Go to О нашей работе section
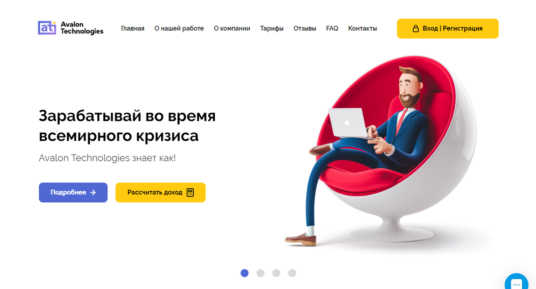536x289 pixels. point(179,29)
